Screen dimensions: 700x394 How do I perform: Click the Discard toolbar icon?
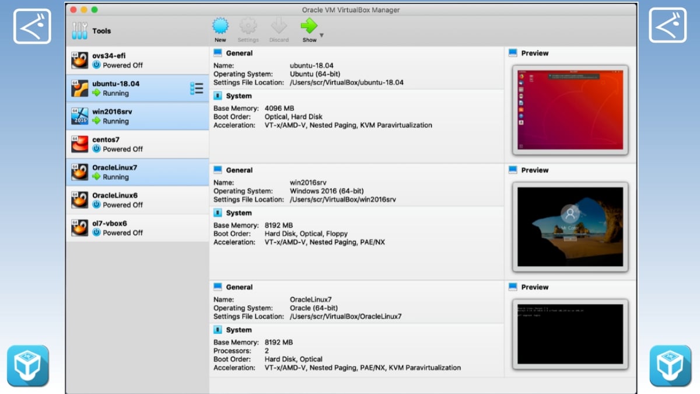pyautogui.click(x=279, y=26)
